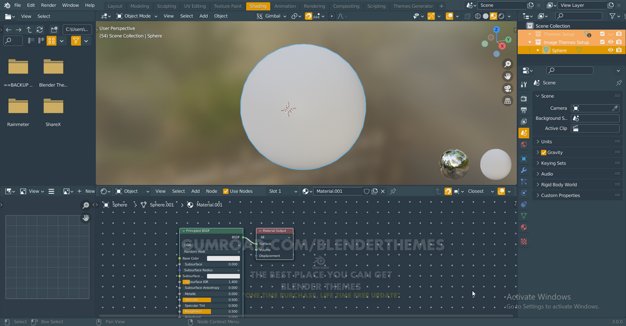
Task: Open the Material properties tab
Action: pyautogui.click(x=524, y=227)
